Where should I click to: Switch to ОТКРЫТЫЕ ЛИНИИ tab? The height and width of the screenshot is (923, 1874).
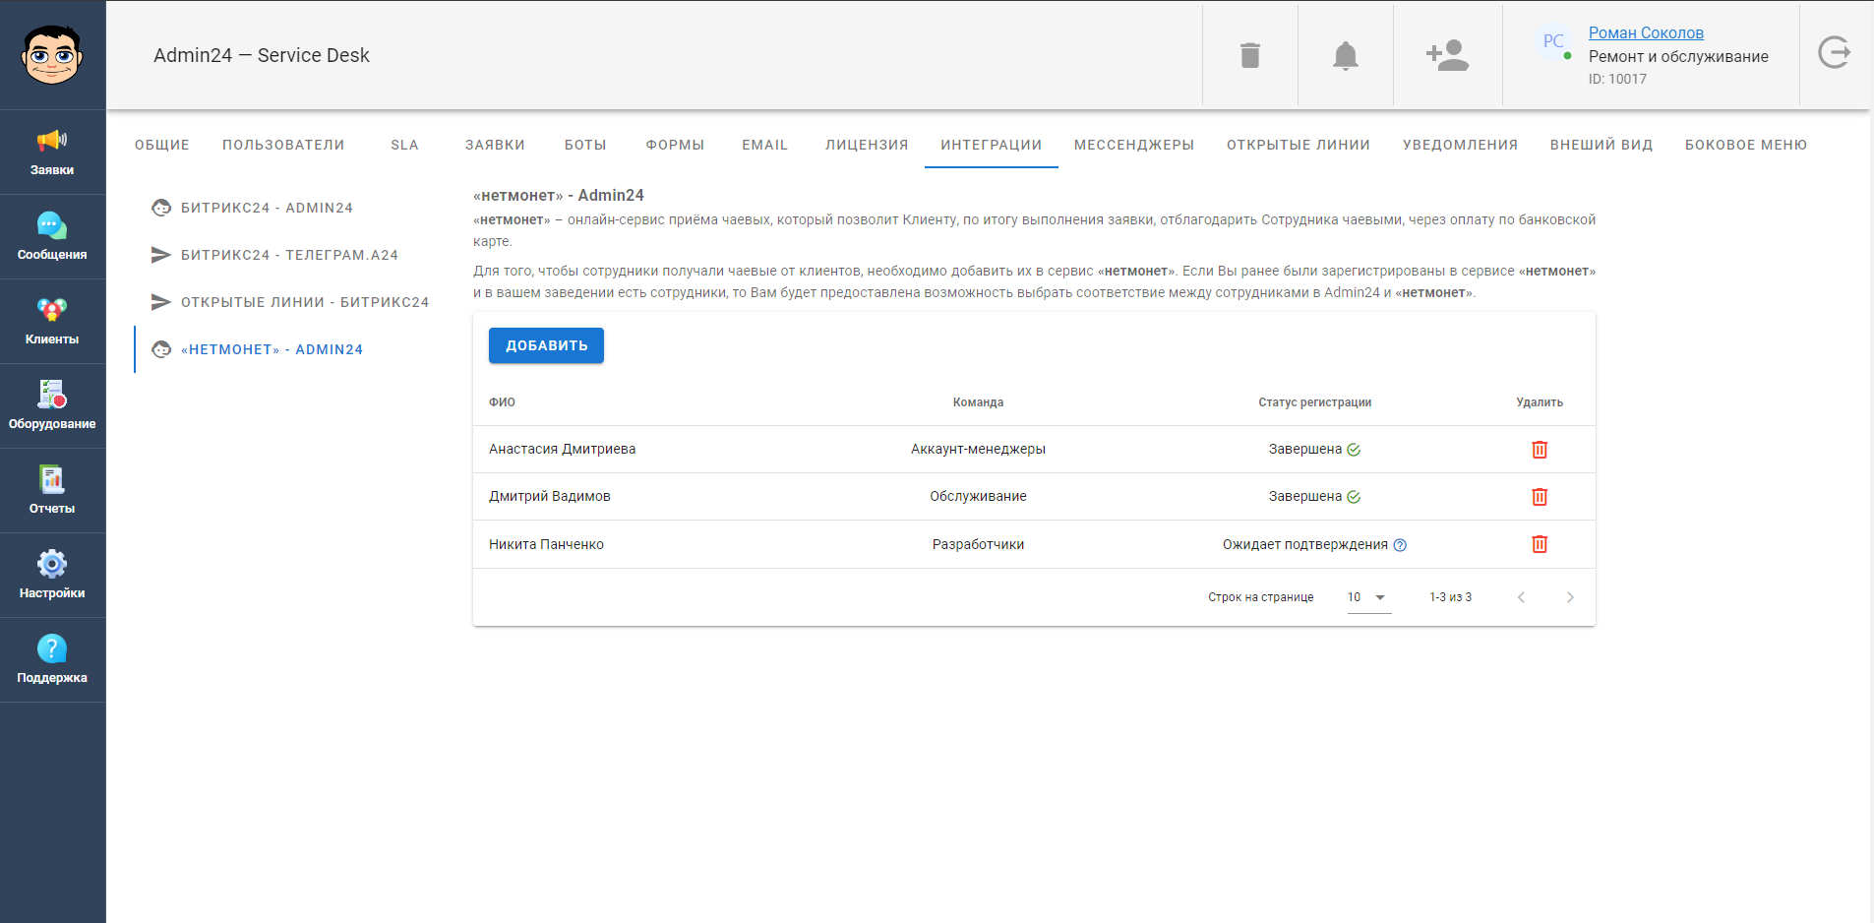pyautogui.click(x=1299, y=145)
